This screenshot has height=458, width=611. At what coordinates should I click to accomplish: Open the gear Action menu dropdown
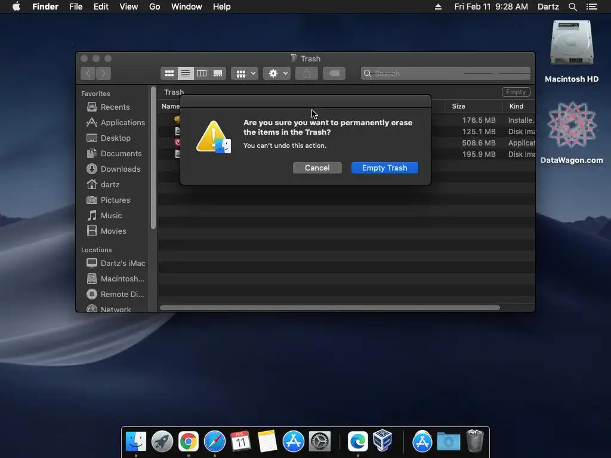[x=277, y=73]
